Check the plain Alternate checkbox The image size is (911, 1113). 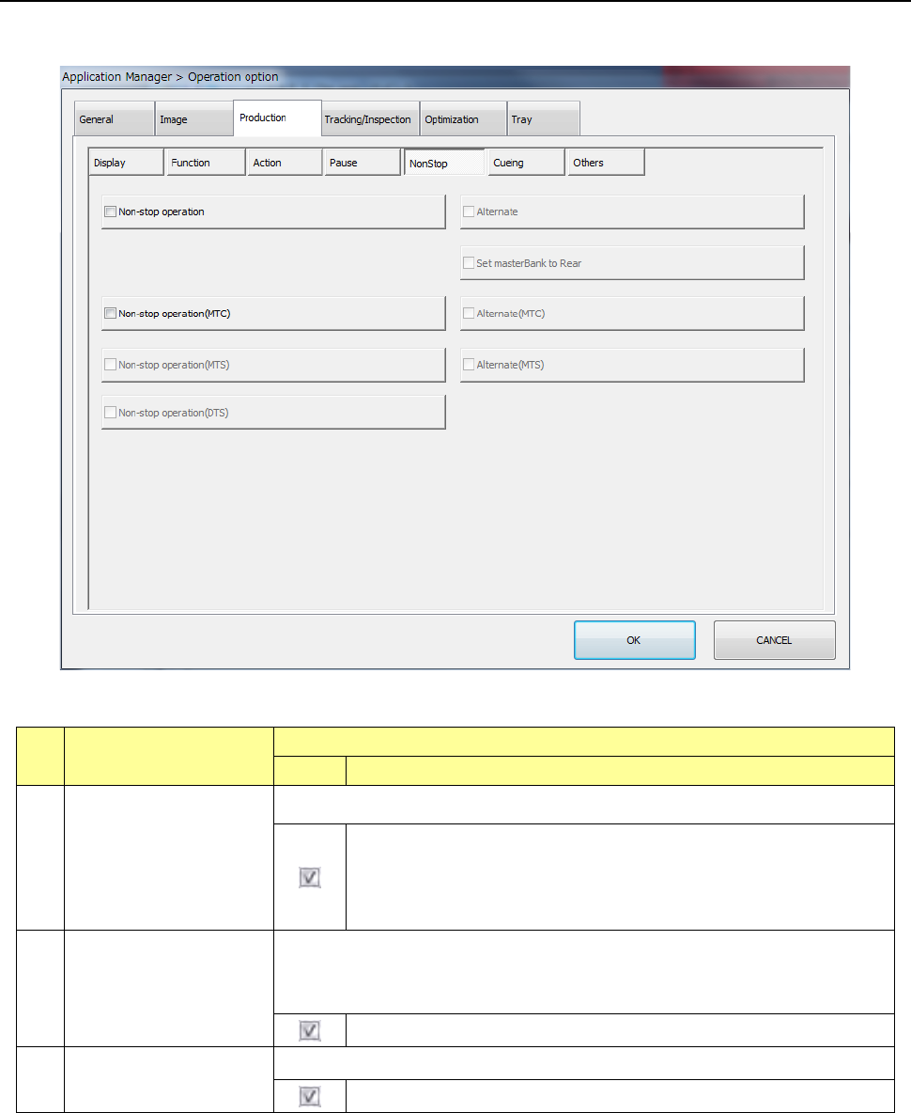click(x=469, y=212)
